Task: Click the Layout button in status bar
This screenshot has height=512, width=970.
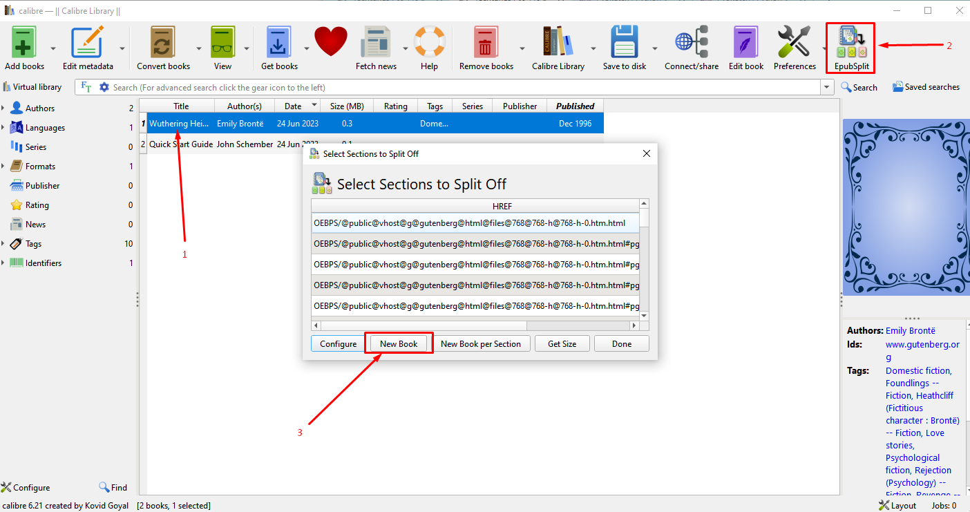Action: (x=897, y=505)
